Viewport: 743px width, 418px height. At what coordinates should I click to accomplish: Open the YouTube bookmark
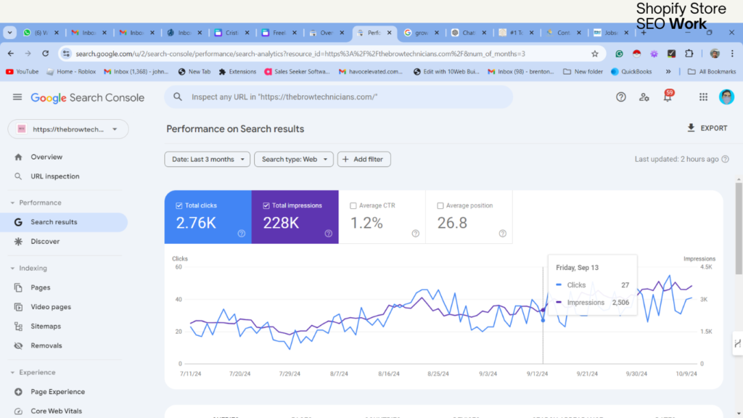22,72
